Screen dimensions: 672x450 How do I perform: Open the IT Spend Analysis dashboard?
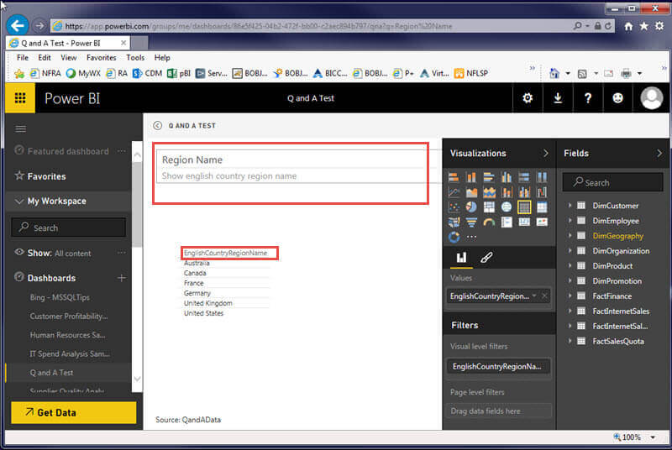click(x=70, y=353)
